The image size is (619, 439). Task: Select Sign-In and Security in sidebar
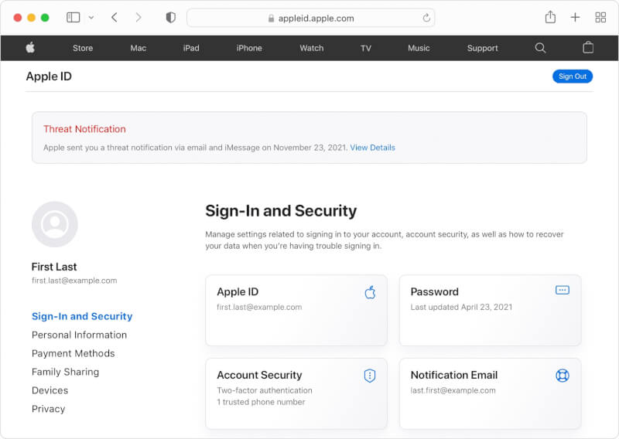click(82, 316)
